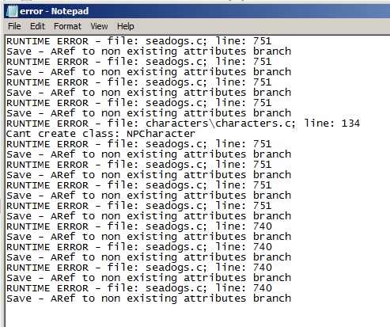Click on first 'line: 740' error text

[244, 226]
